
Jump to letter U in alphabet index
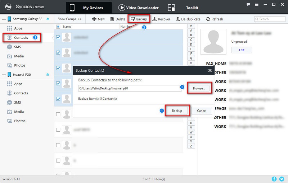coord(191,123)
